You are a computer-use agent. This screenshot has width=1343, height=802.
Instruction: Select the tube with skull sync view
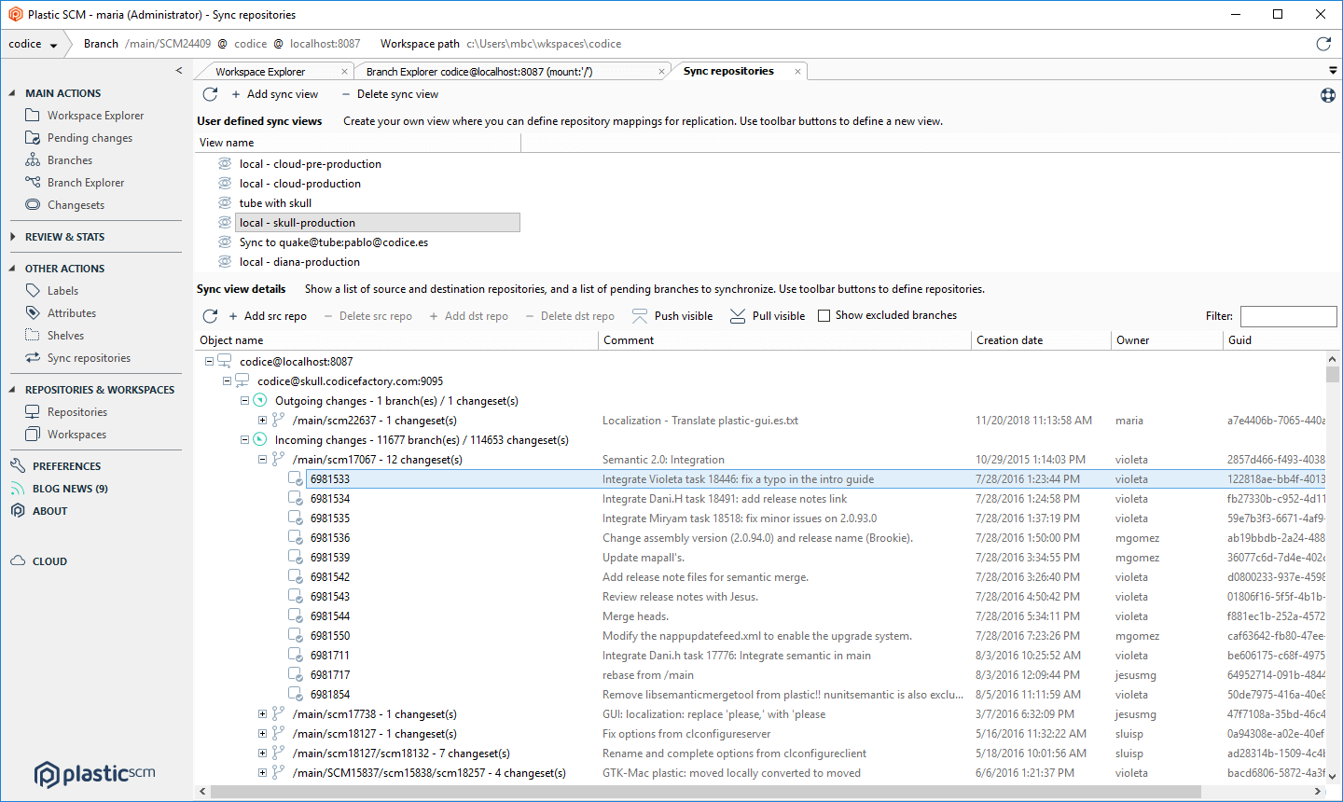tap(275, 203)
